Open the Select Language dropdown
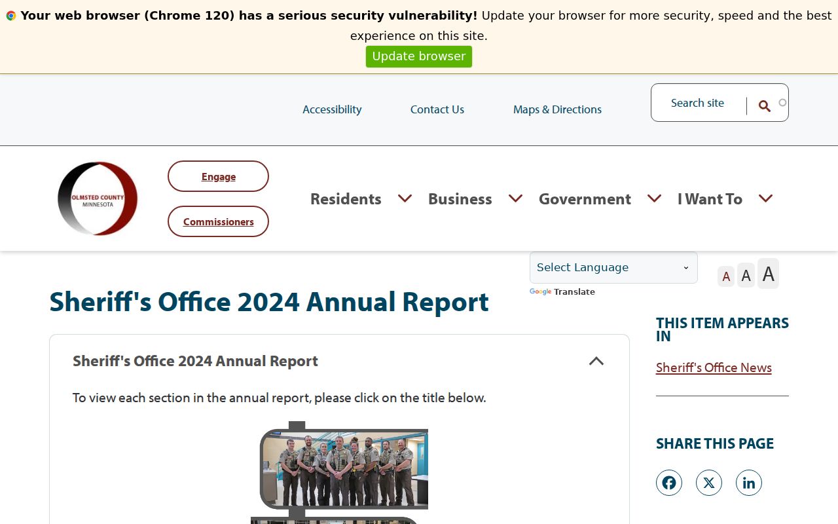Viewport: 838px width, 524px height. (613, 267)
